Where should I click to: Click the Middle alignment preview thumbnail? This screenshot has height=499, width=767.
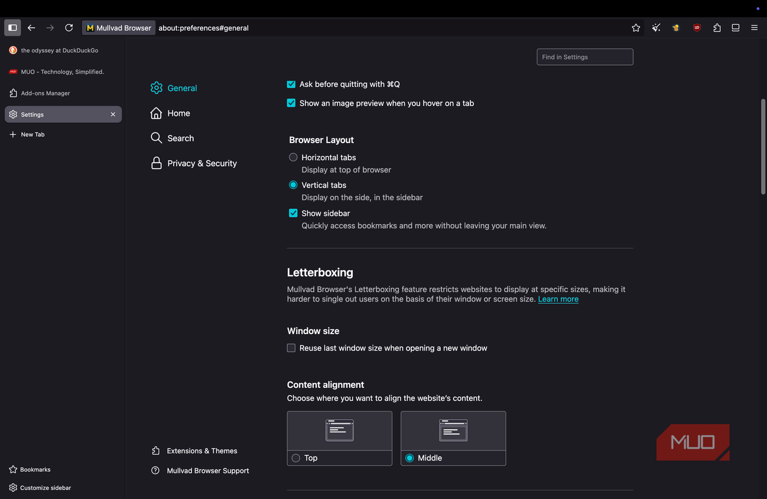click(x=453, y=430)
